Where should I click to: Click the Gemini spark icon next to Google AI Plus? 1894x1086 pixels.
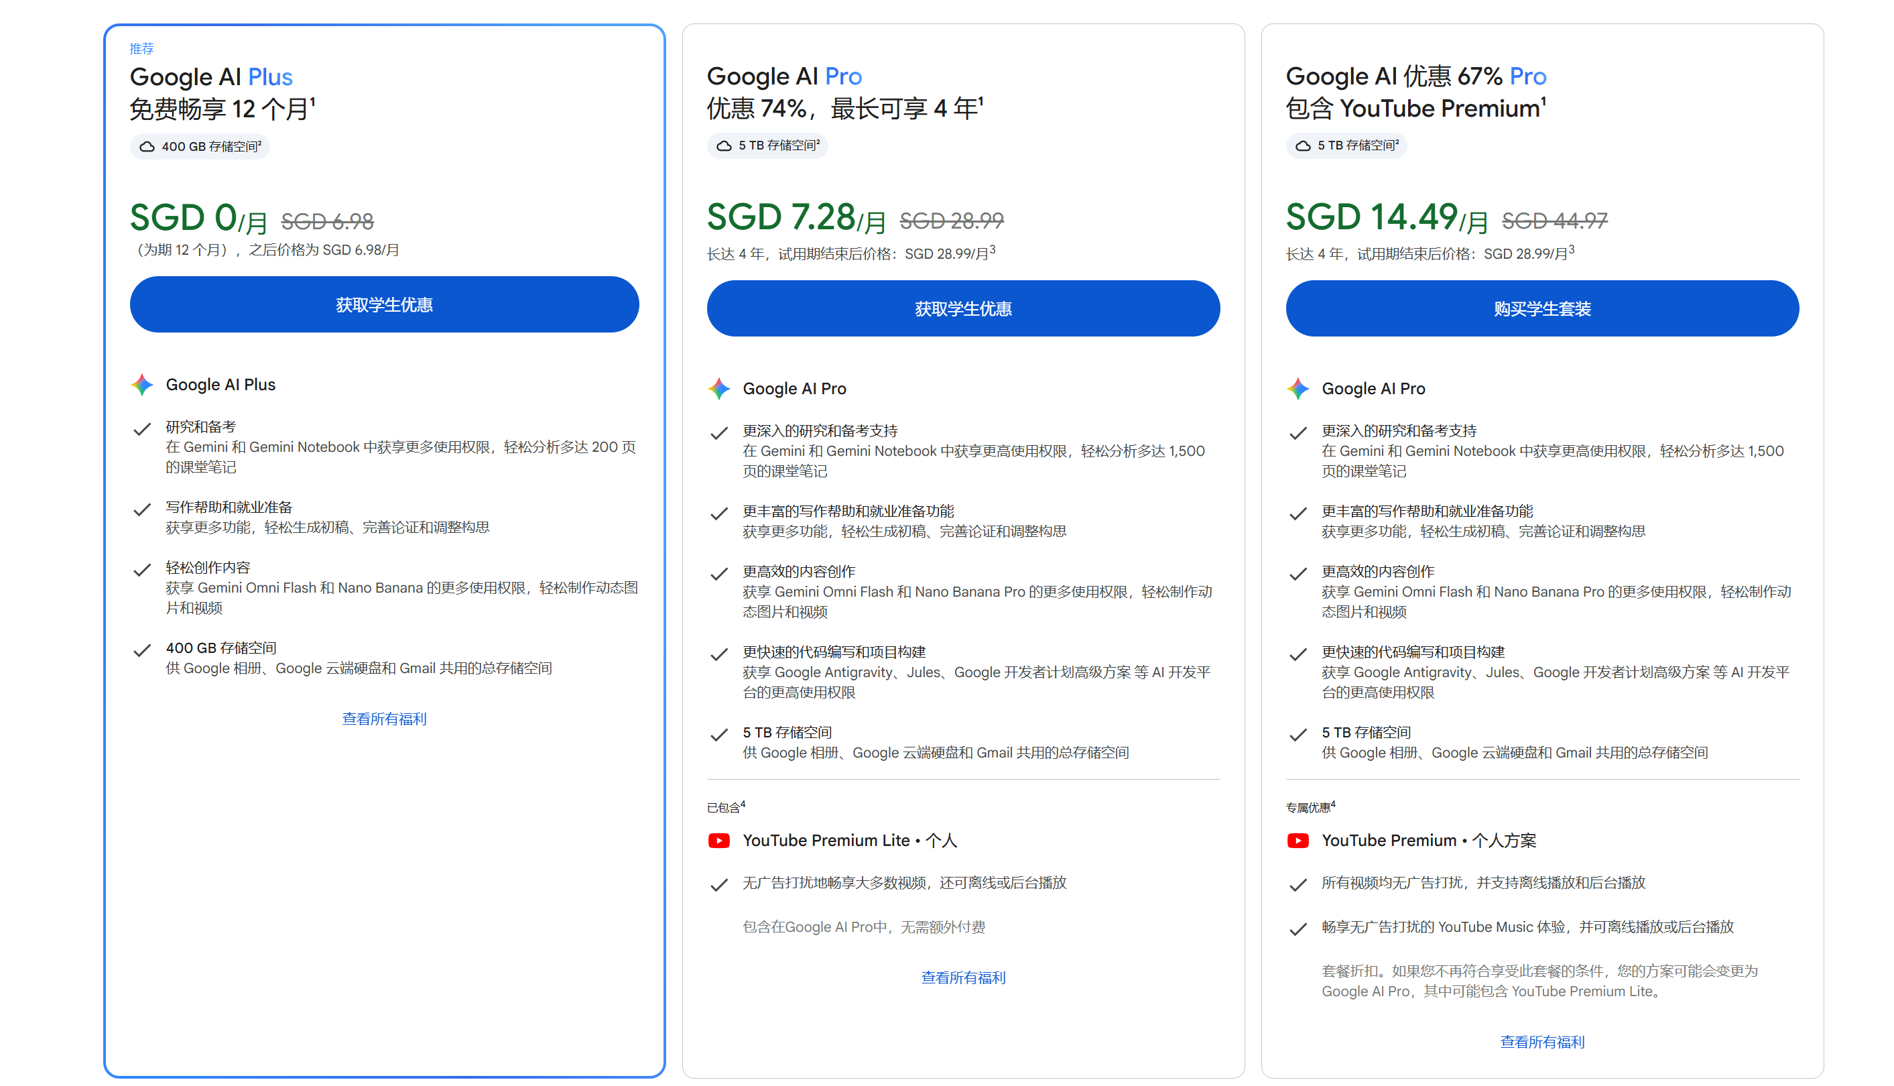coord(141,385)
